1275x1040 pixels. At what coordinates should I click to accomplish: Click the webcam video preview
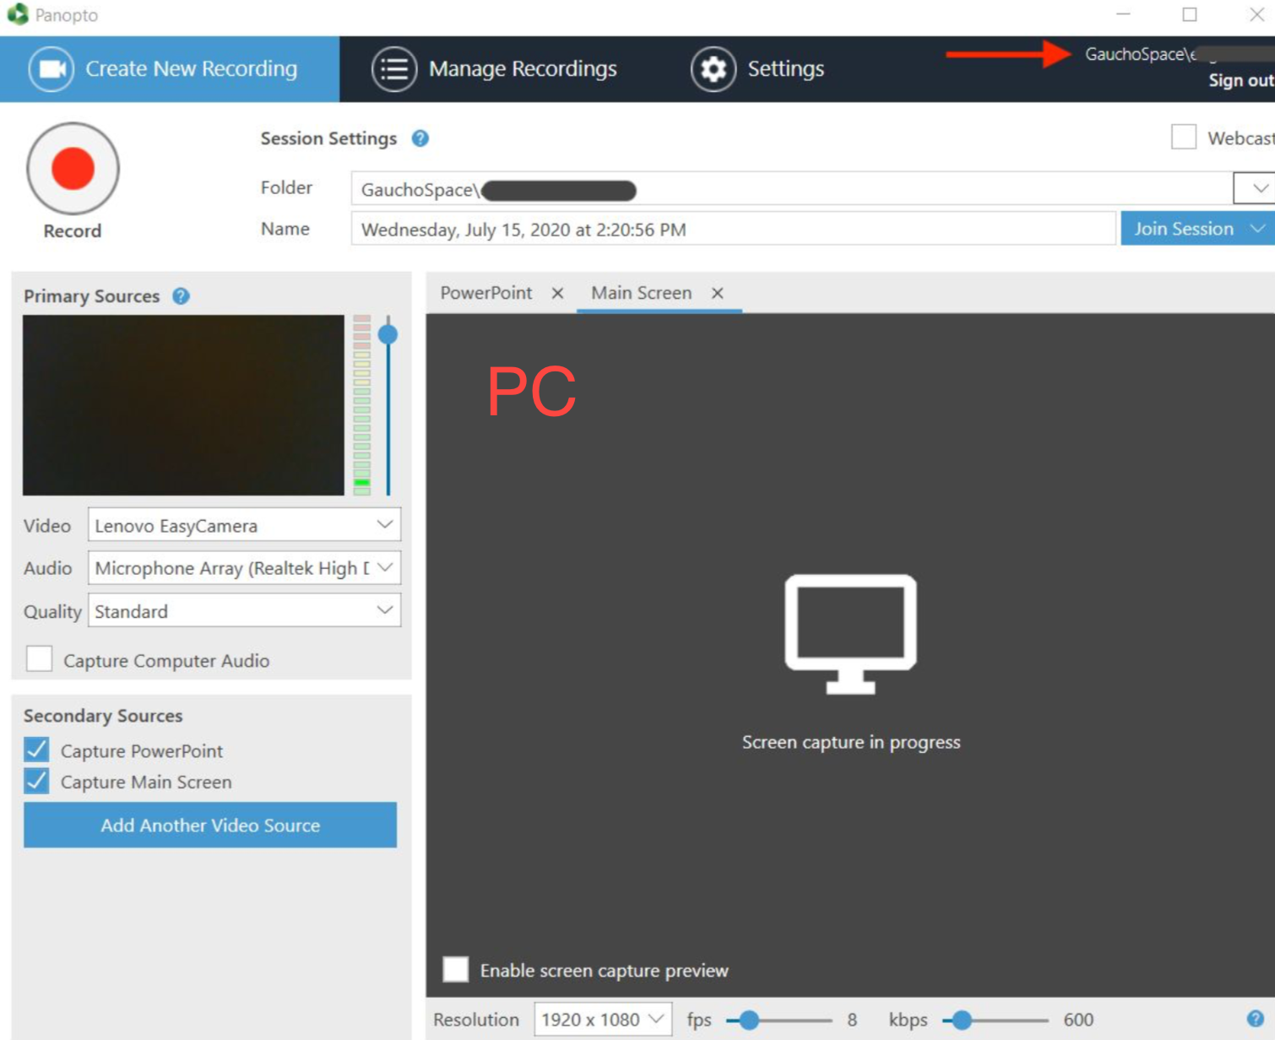pyautogui.click(x=183, y=405)
